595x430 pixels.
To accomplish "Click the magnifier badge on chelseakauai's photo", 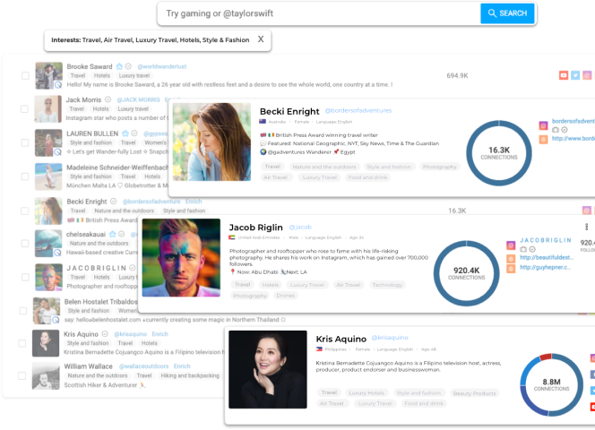I will 57,253.
